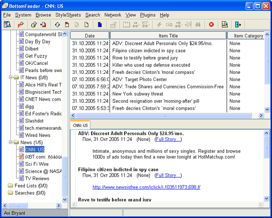The image size is (272, 218).
Task: Open the Plugins menu
Action: pyautogui.click(x=147, y=15)
